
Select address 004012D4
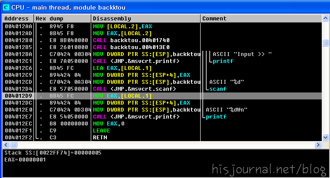click(x=19, y=89)
